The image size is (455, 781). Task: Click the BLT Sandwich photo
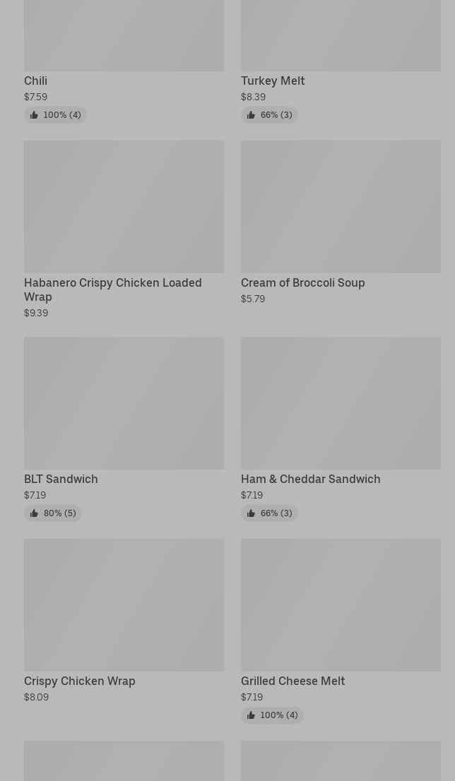point(124,403)
